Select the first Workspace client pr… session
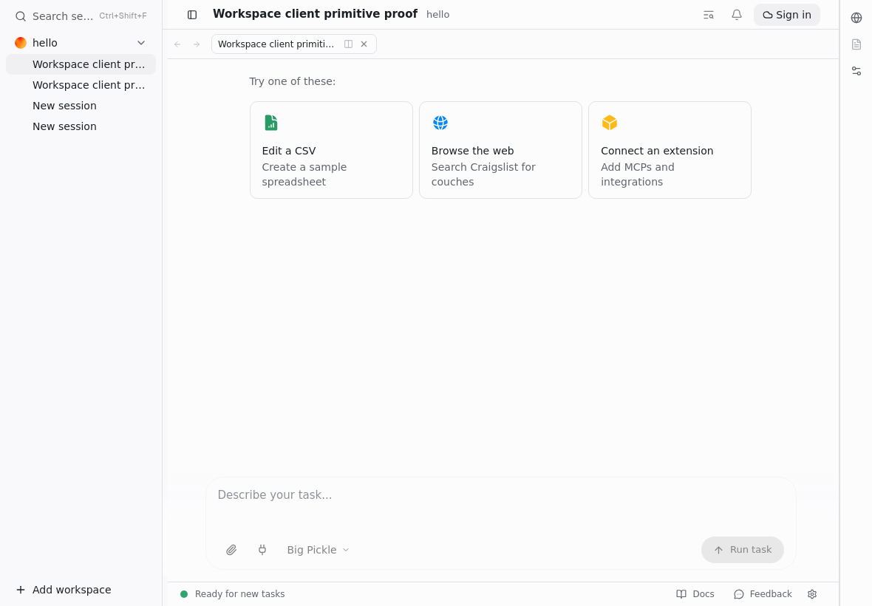Screen dimensions: 872x606 [81, 64]
